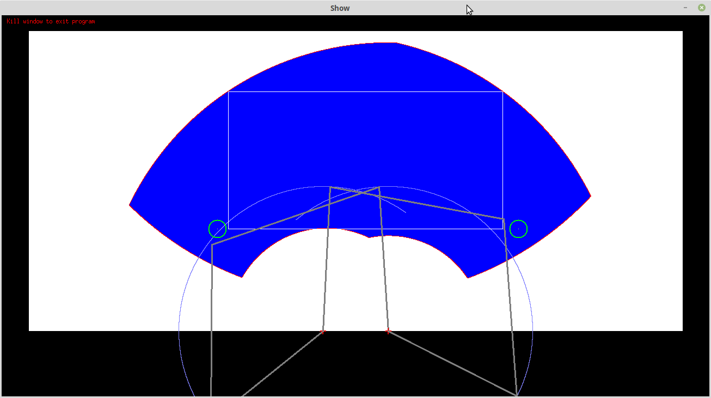Click the "Show" window title text
711x398 pixels.
[340, 8]
